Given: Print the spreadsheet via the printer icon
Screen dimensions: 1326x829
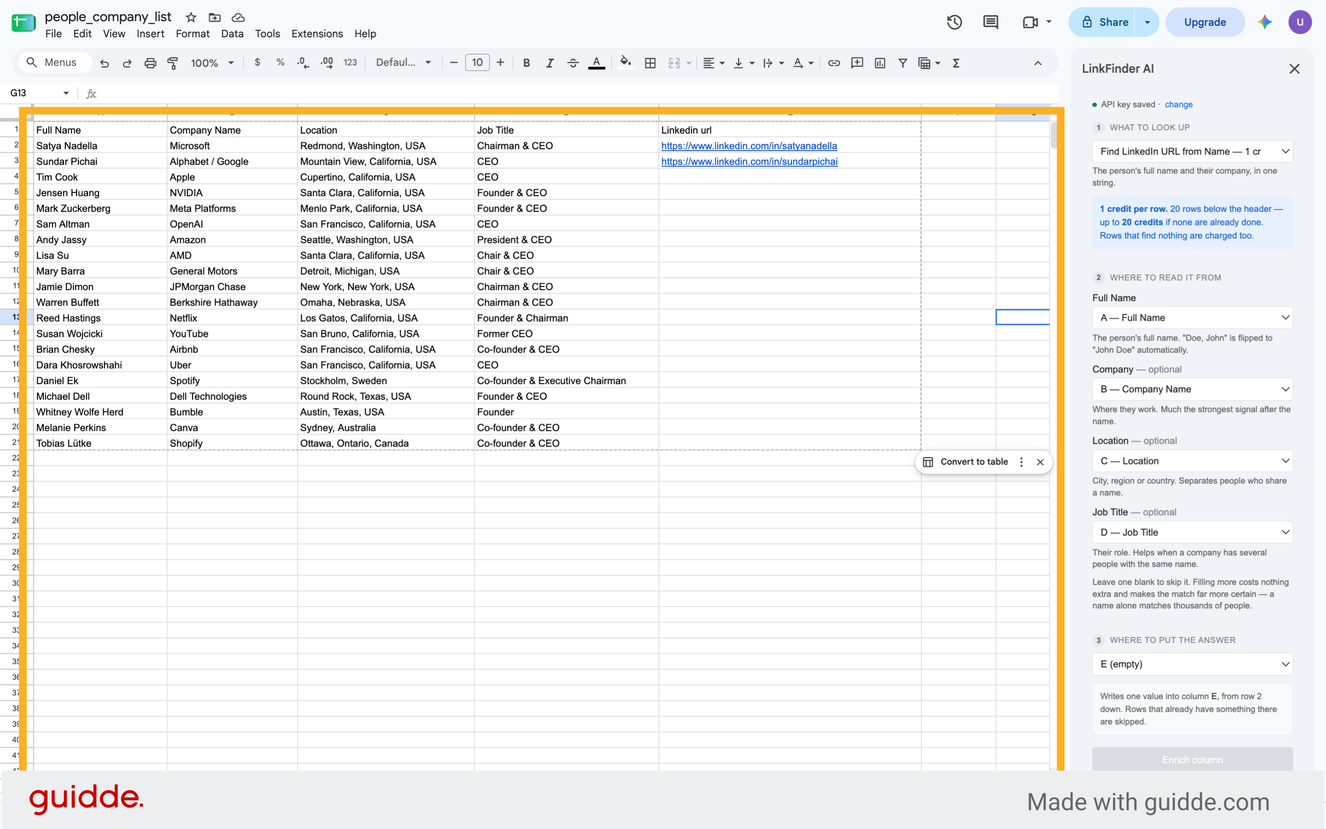Looking at the screenshot, I should 150,63.
